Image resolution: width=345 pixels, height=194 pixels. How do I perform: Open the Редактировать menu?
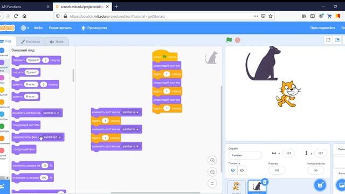click(60, 28)
